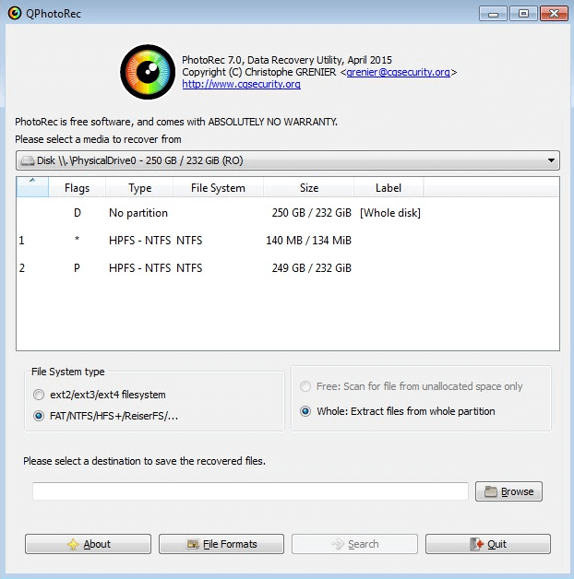The width and height of the screenshot is (574, 579).
Task: Click the destination path input field
Action: pyautogui.click(x=250, y=491)
